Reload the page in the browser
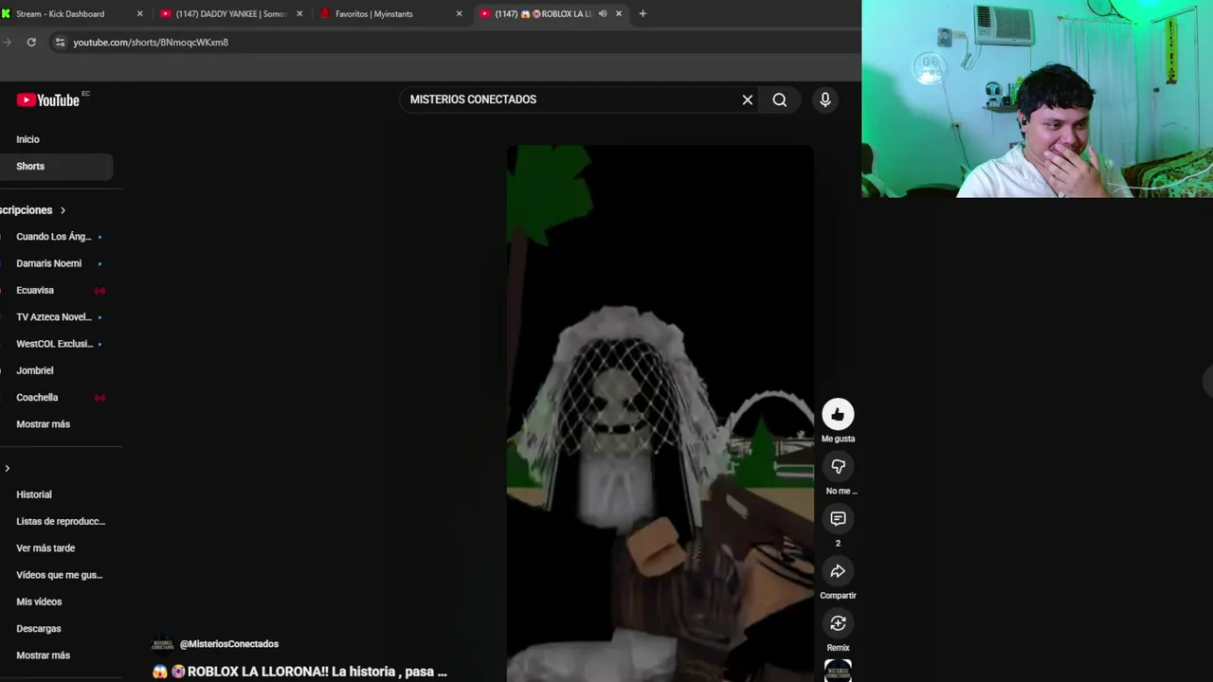Screen dimensions: 1213x682 tap(31, 42)
